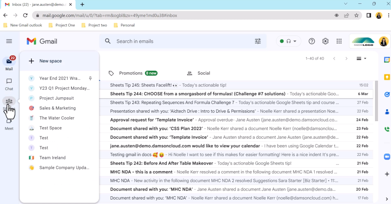Open the Aidtech Drive presentation email
The image size is (391, 204).
[x=236, y=111]
